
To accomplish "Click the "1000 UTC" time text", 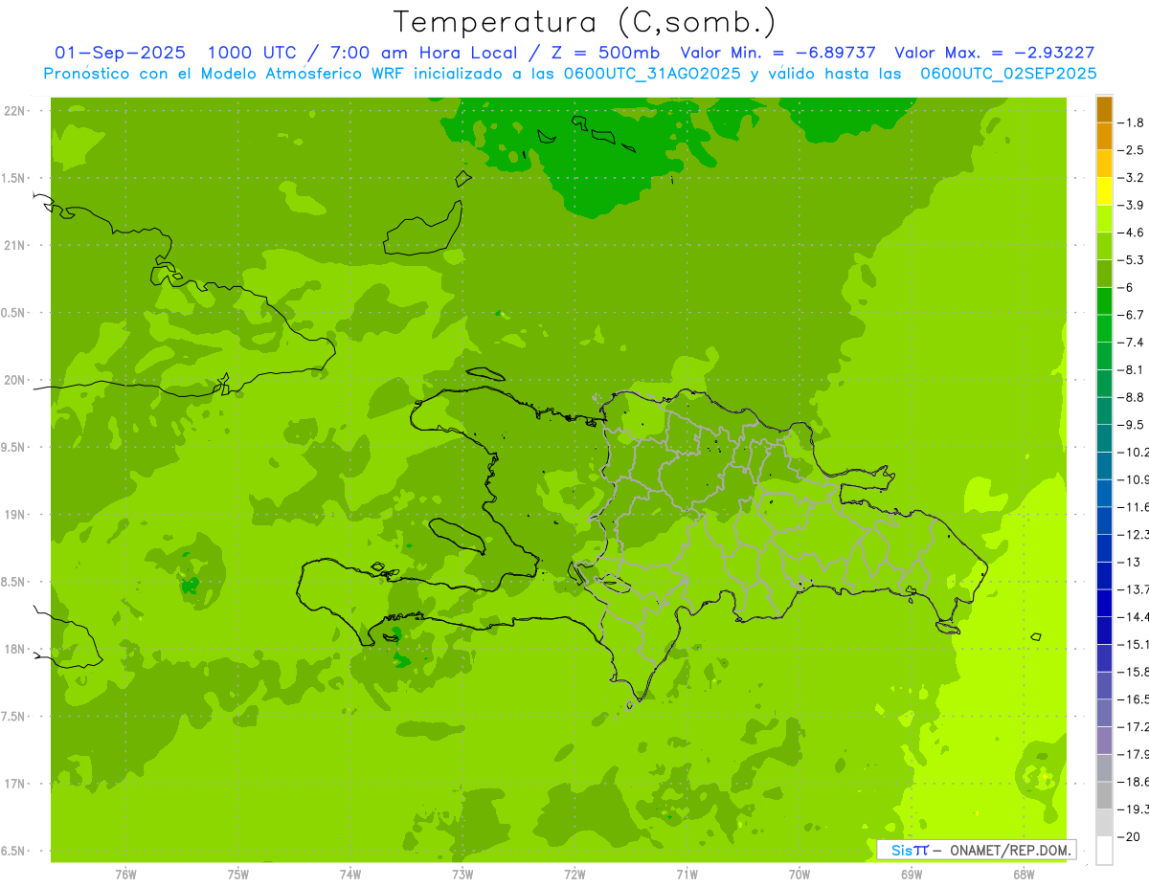I will click(251, 53).
